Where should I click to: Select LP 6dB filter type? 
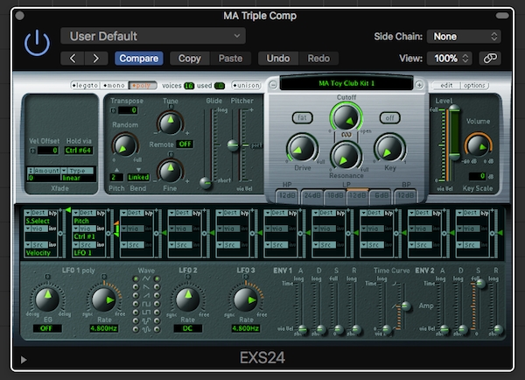point(381,195)
